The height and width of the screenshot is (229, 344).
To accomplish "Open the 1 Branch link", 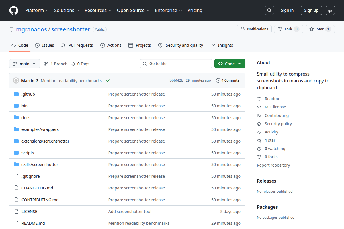I will coord(56,64).
